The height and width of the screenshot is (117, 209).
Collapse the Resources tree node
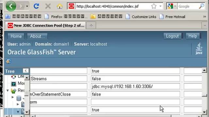click(8, 91)
